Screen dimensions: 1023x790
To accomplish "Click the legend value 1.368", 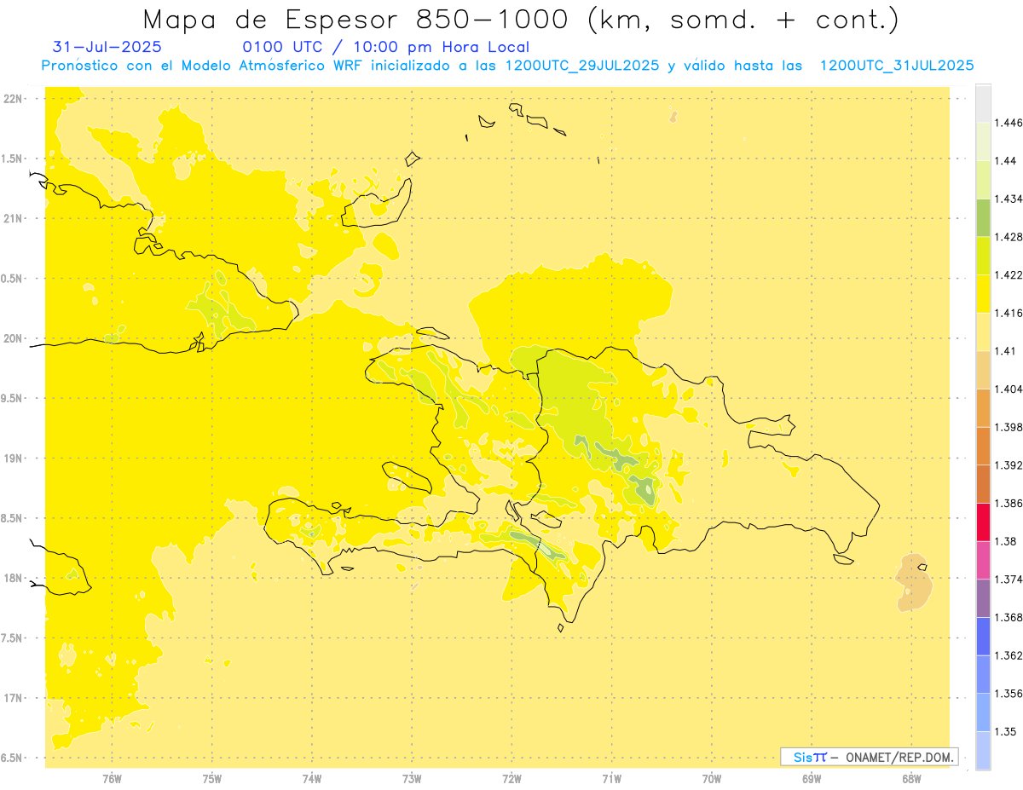I will [1010, 617].
